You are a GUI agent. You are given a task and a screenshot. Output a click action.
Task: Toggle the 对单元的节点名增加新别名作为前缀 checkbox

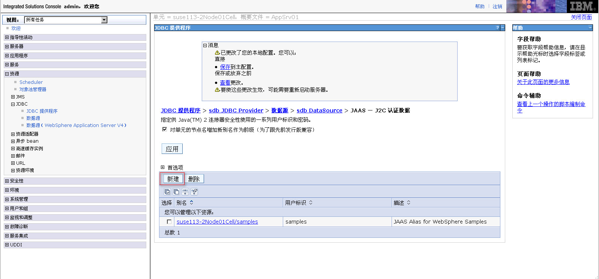pos(165,129)
